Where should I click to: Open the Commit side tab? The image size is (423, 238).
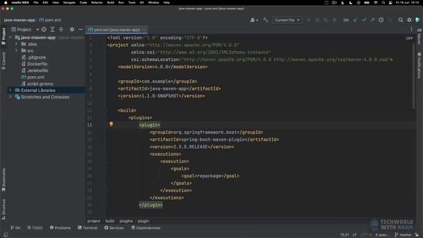(3, 61)
